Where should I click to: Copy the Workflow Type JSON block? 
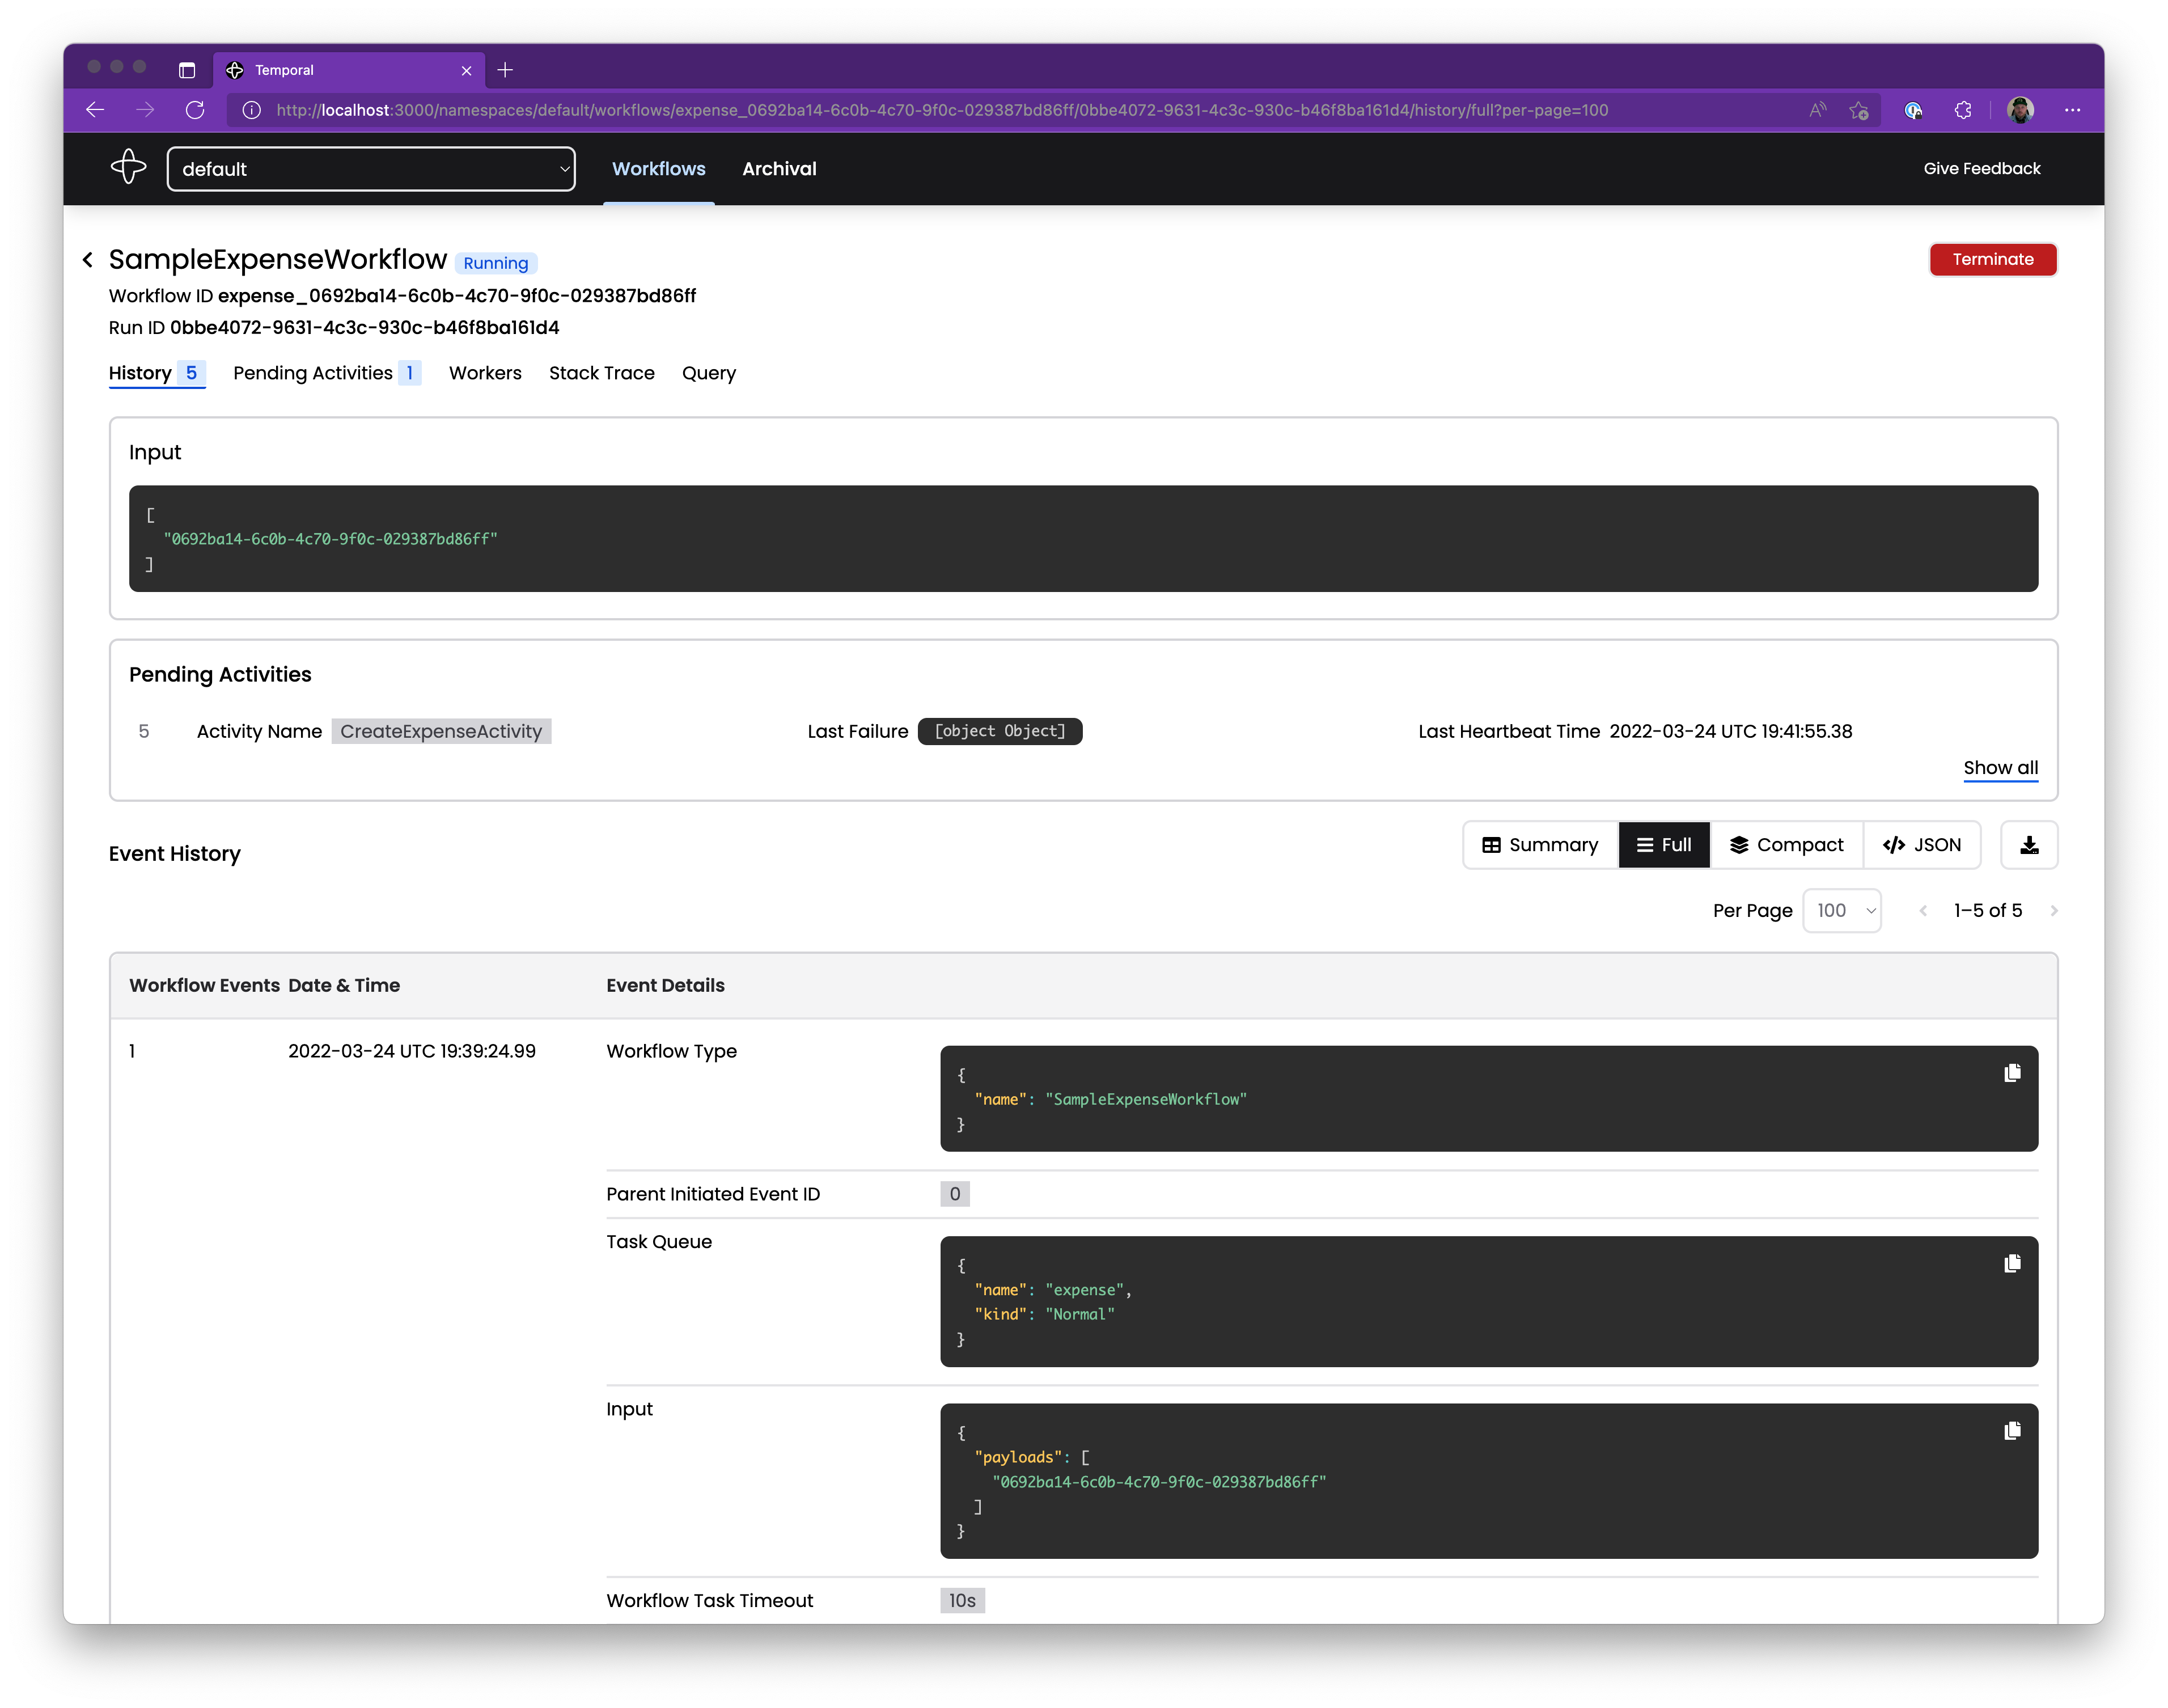click(2012, 1073)
